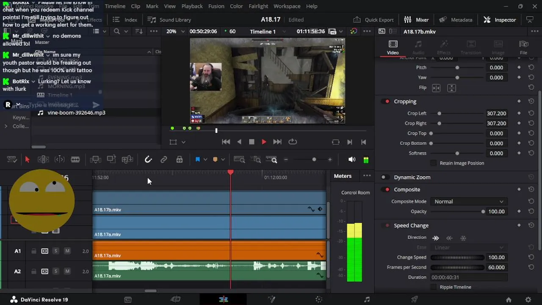Open the viewer zoom 20% dropdown

(x=175, y=31)
